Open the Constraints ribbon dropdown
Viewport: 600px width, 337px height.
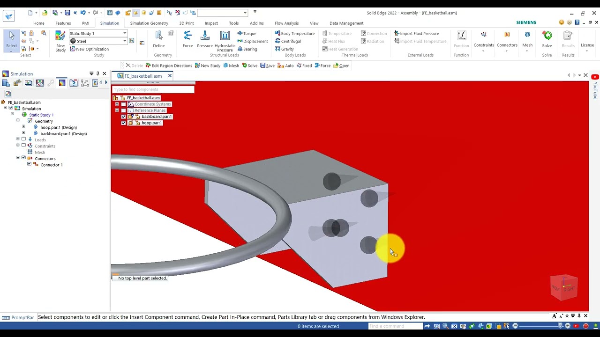coord(484,42)
